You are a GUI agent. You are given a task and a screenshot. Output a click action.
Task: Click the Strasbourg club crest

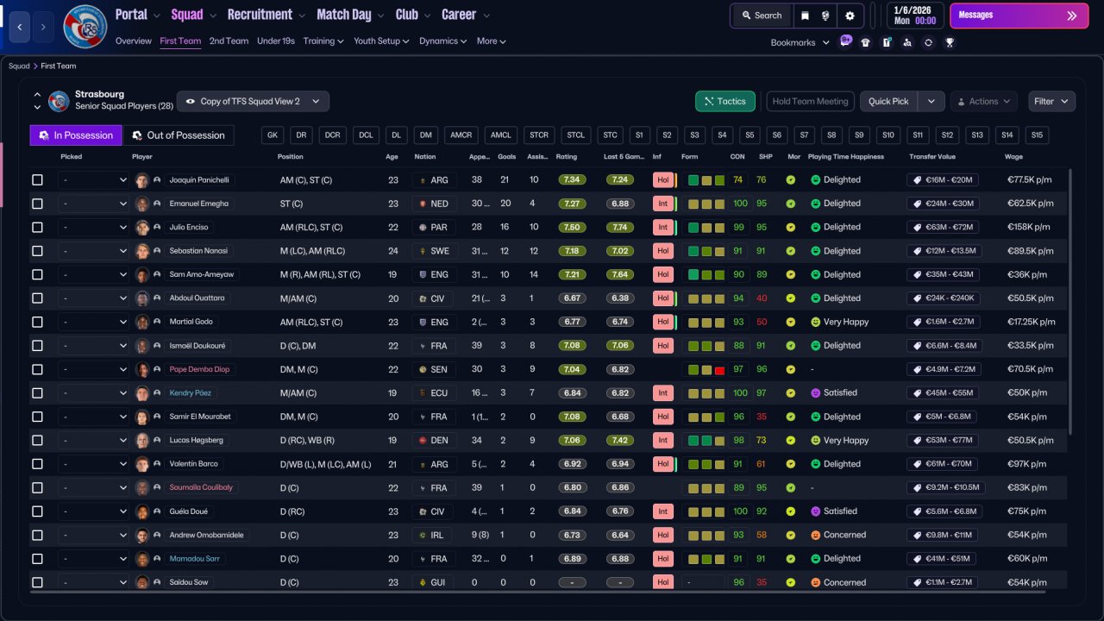point(85,27)
